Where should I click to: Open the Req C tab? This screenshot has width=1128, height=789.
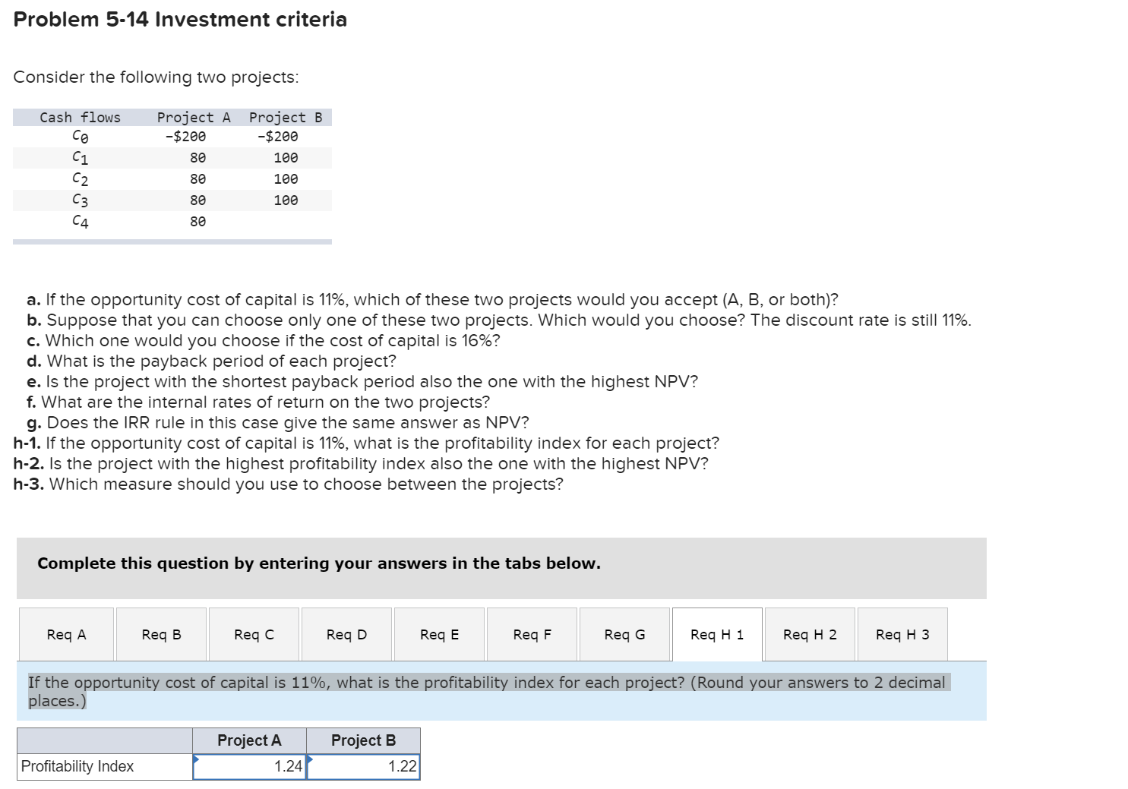(x=253, y=634)
